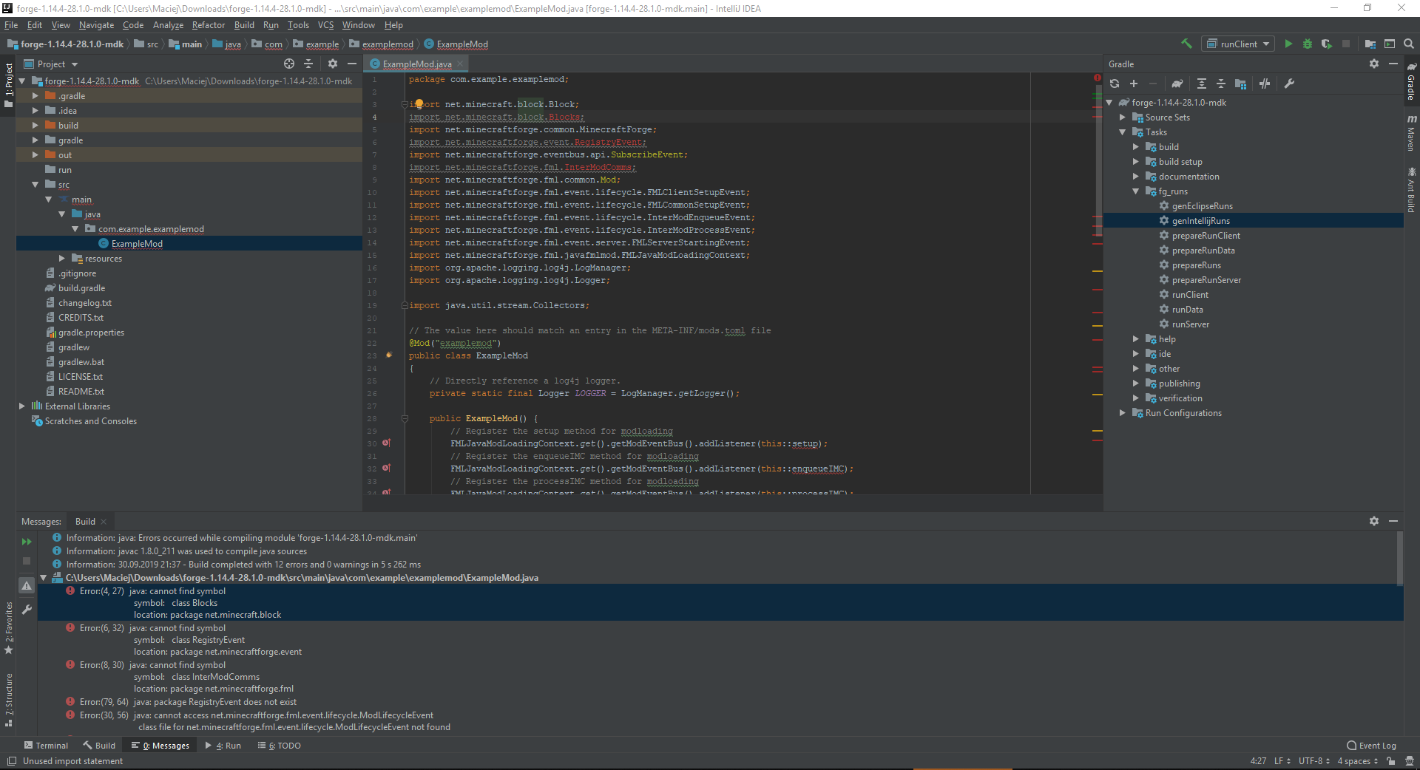Click the UTF-8 encoding selector
The image size is (1420, 770).
(1314, 761)
